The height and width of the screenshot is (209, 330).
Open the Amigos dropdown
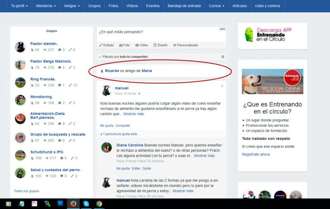click(72, 6)
